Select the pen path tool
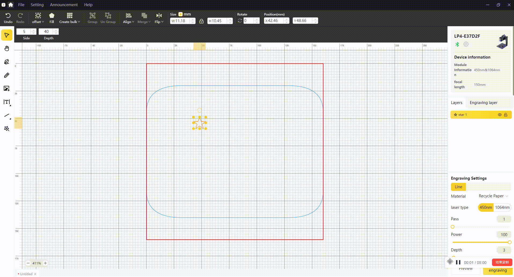Screen dimensions: 514x277 (7, 62)
